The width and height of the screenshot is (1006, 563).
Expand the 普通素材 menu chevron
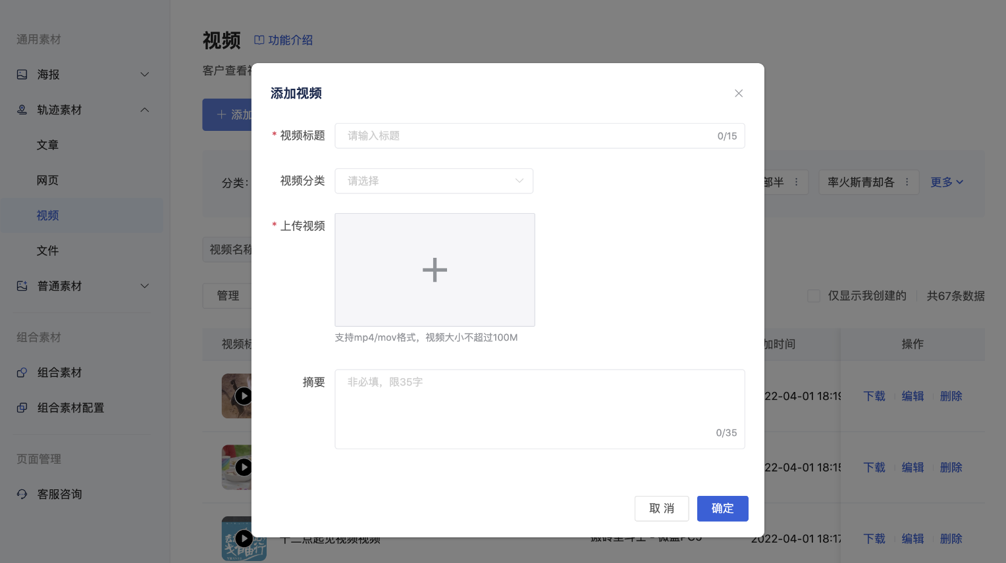(145, 286)
